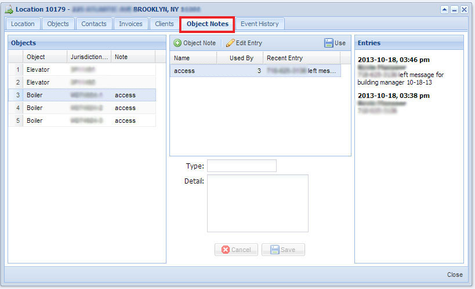Sort by the Used By column header
This screenshot has width=475, height=289.
click(240, 58)
